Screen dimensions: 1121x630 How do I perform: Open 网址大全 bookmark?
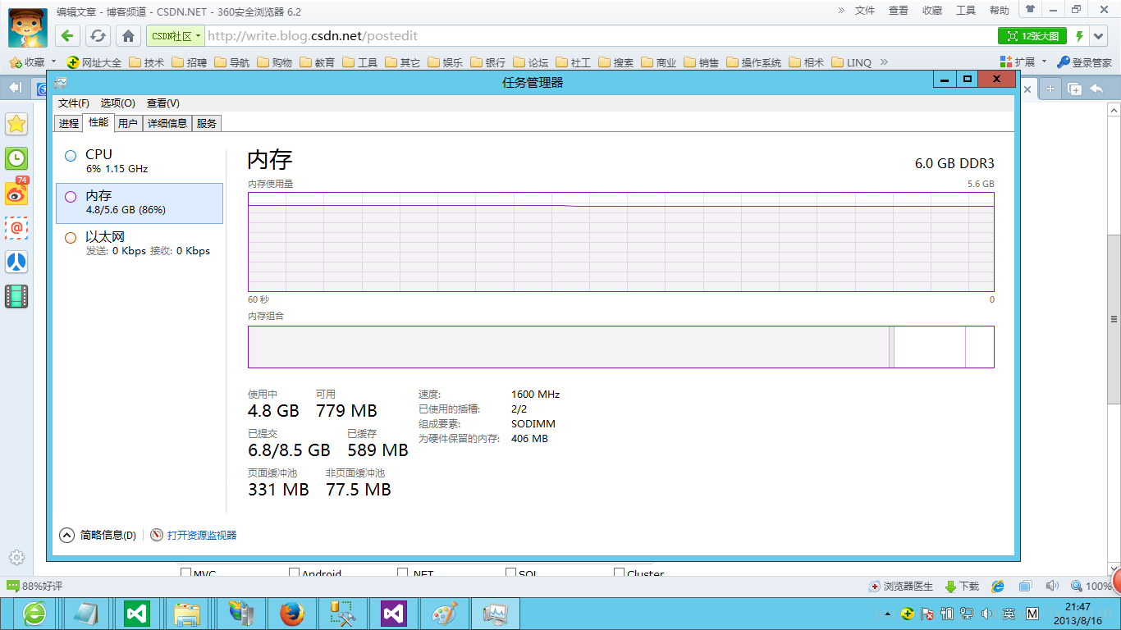point(94,62)
